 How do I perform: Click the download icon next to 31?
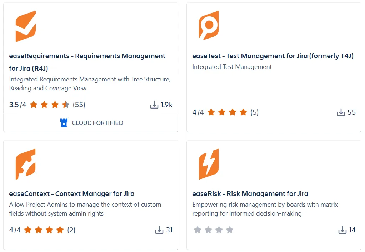tap(159, 230)
